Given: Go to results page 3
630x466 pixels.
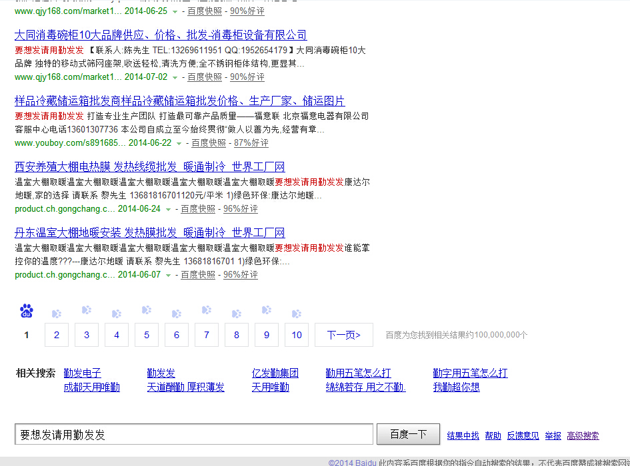Looking at the screenshot, I should 87,335.
